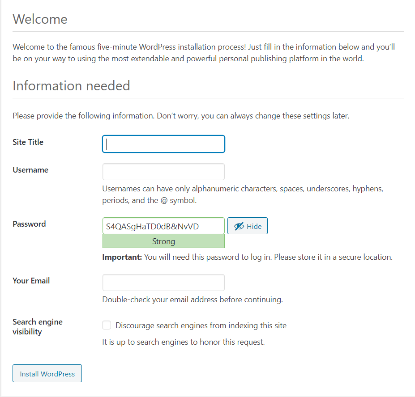Select the Password field with generated password
The height and width of the screenshot is (397, 415).
(x=163, y=226)
